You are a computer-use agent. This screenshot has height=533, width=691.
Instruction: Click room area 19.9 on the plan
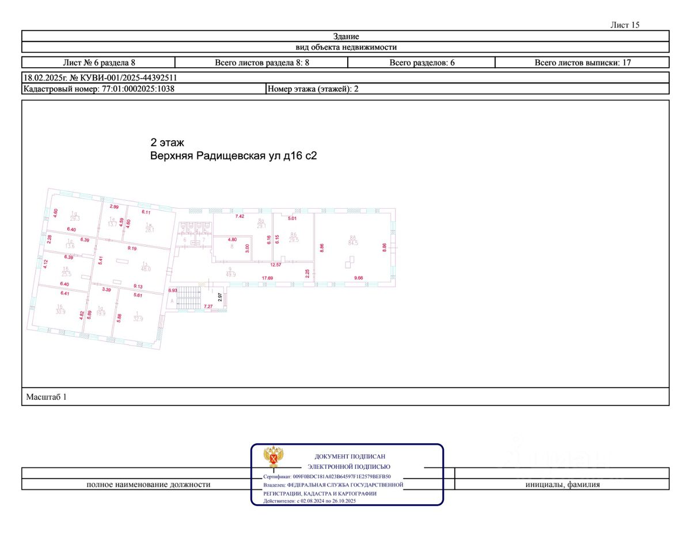tap(101, 313)
